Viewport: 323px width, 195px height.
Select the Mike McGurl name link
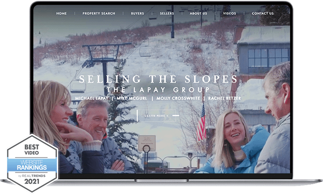(132, 98)
